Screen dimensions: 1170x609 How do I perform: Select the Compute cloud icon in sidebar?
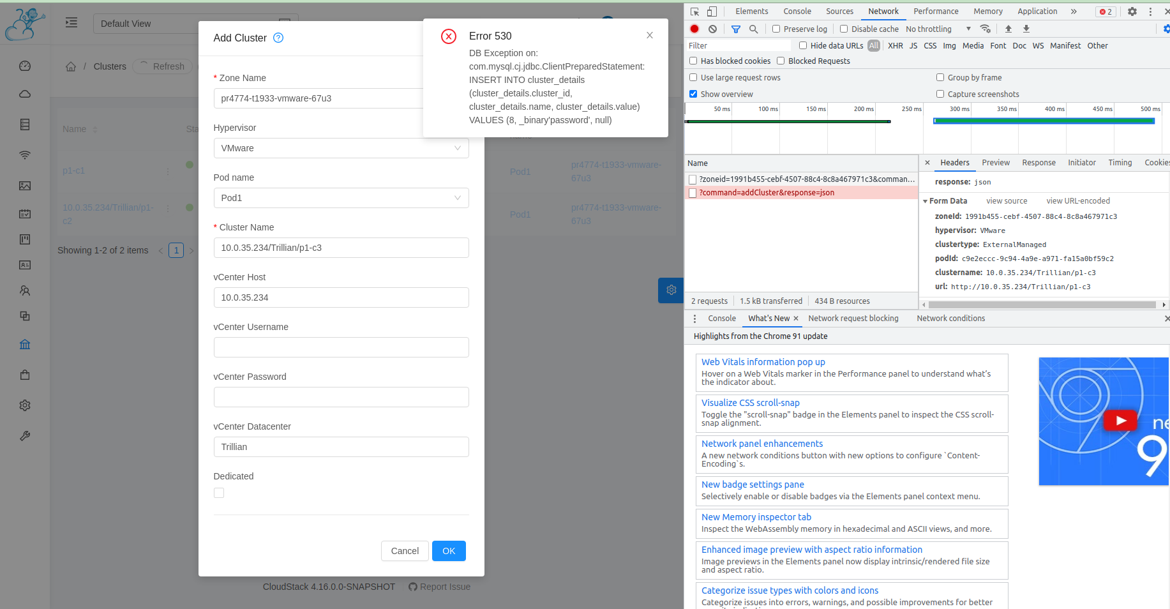[24, 93]
